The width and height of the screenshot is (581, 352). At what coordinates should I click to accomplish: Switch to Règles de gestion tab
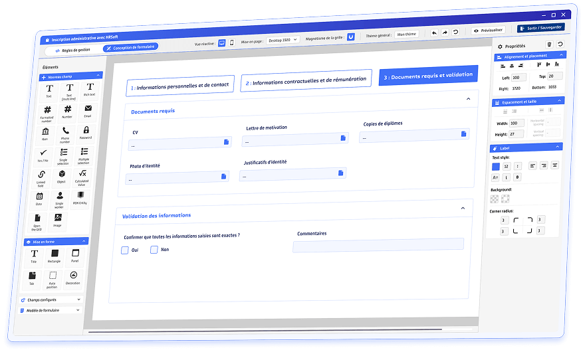72,50
